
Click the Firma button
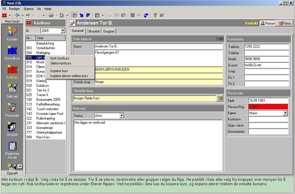point(284,23)
